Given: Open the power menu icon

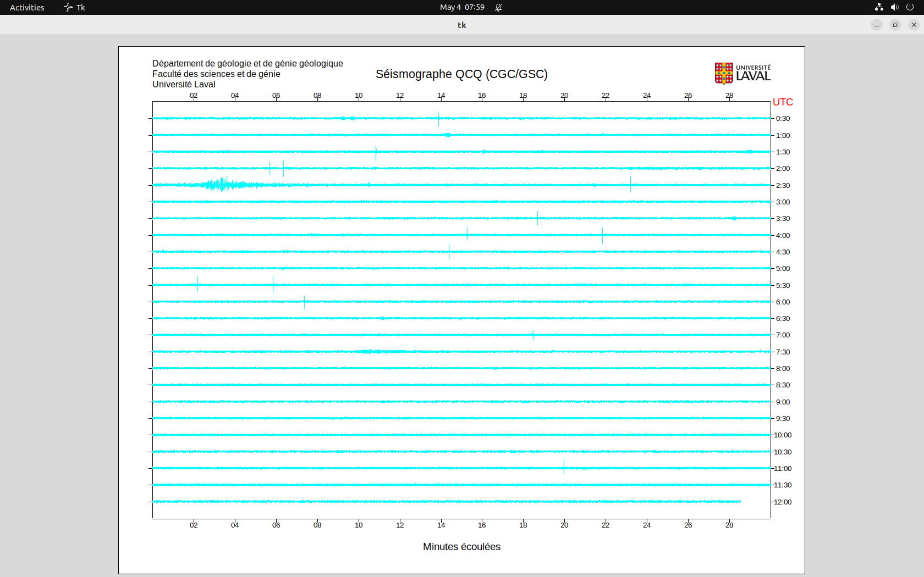Looking at the screenshot, I should coord(910,7).
